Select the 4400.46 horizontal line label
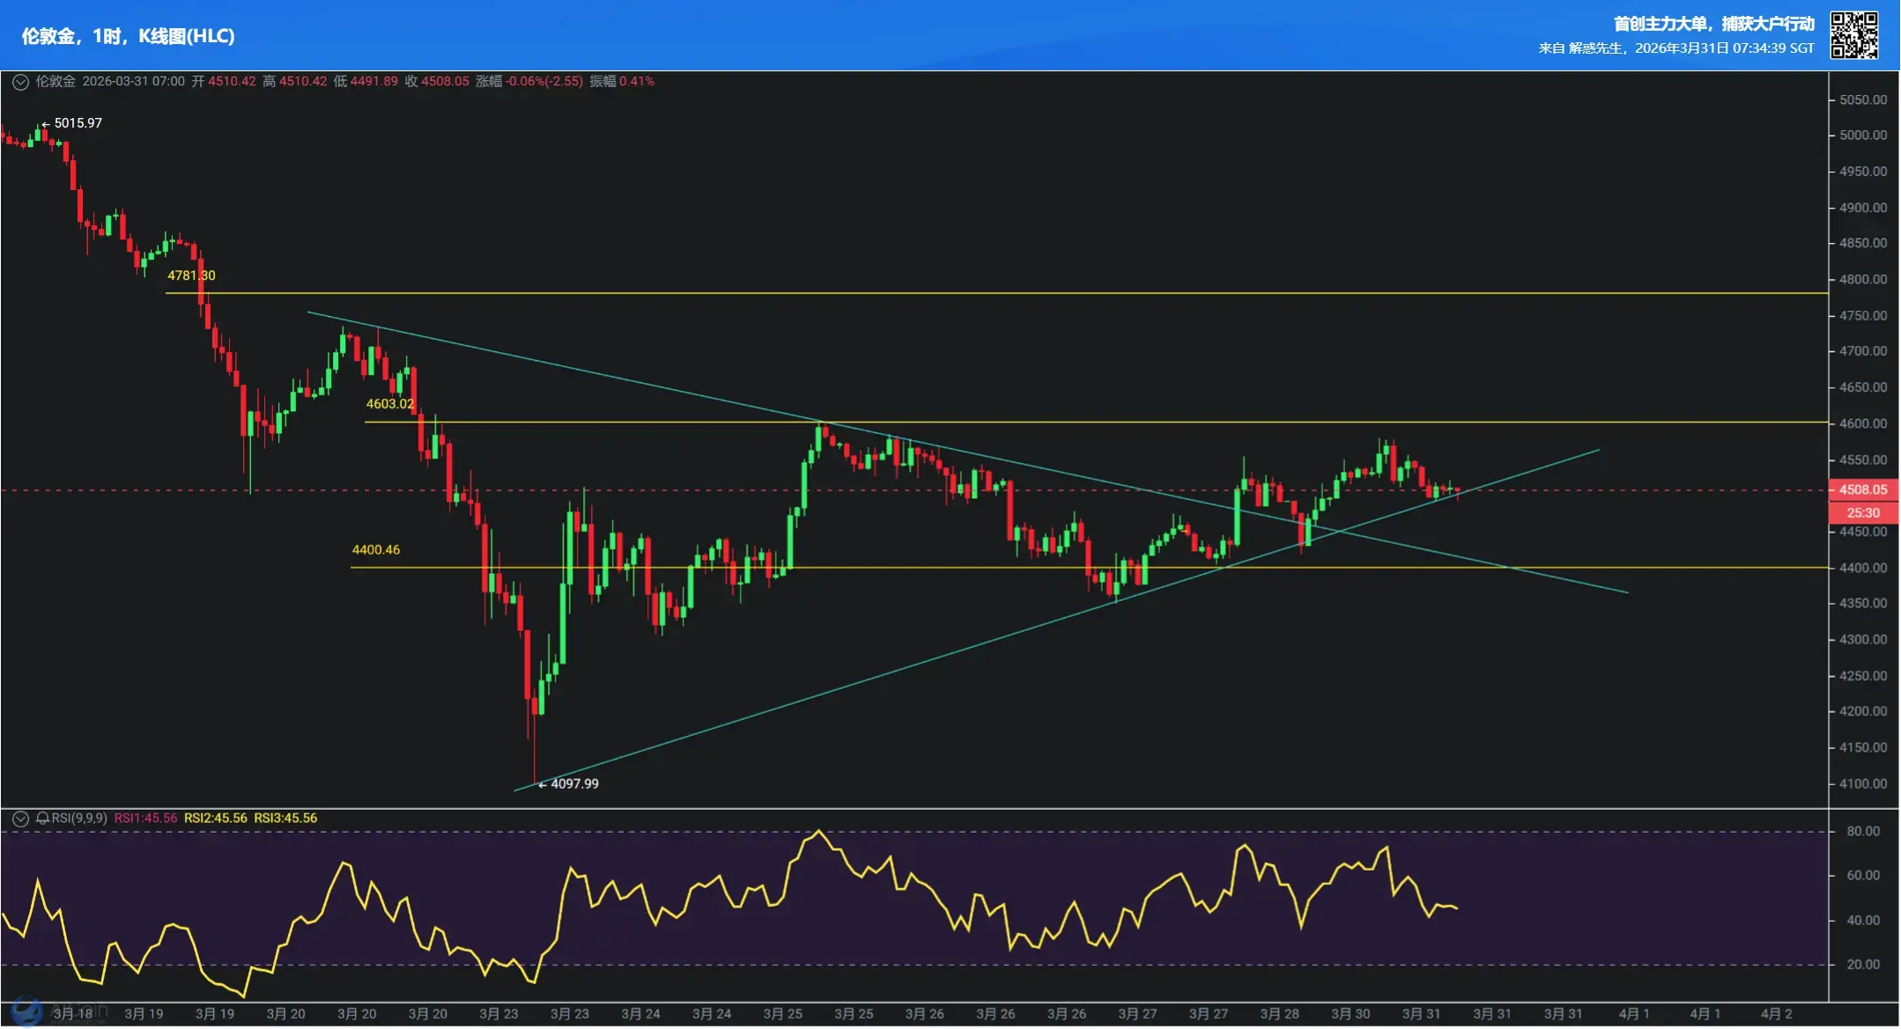The image size is (1901, 1029). [375, 550]
